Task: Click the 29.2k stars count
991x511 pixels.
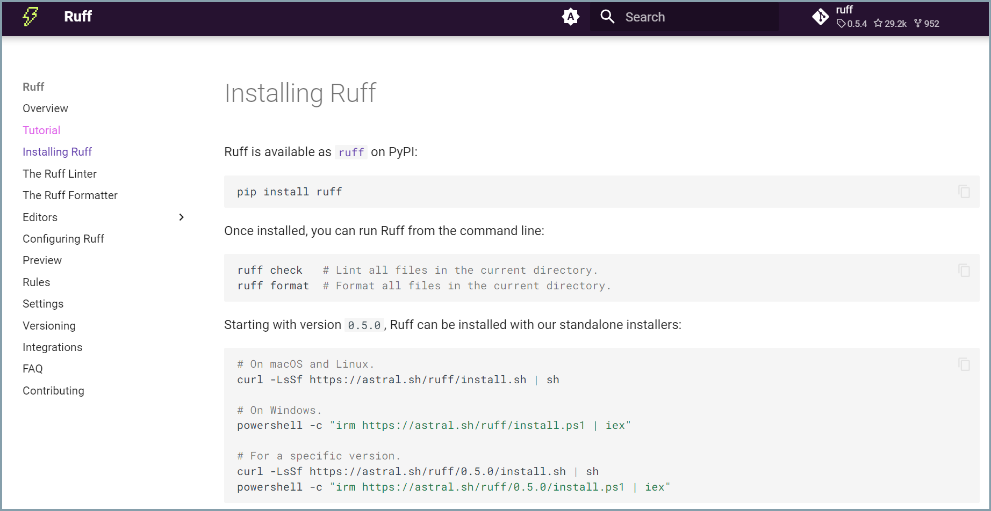Action: click(x=890, y=24)
